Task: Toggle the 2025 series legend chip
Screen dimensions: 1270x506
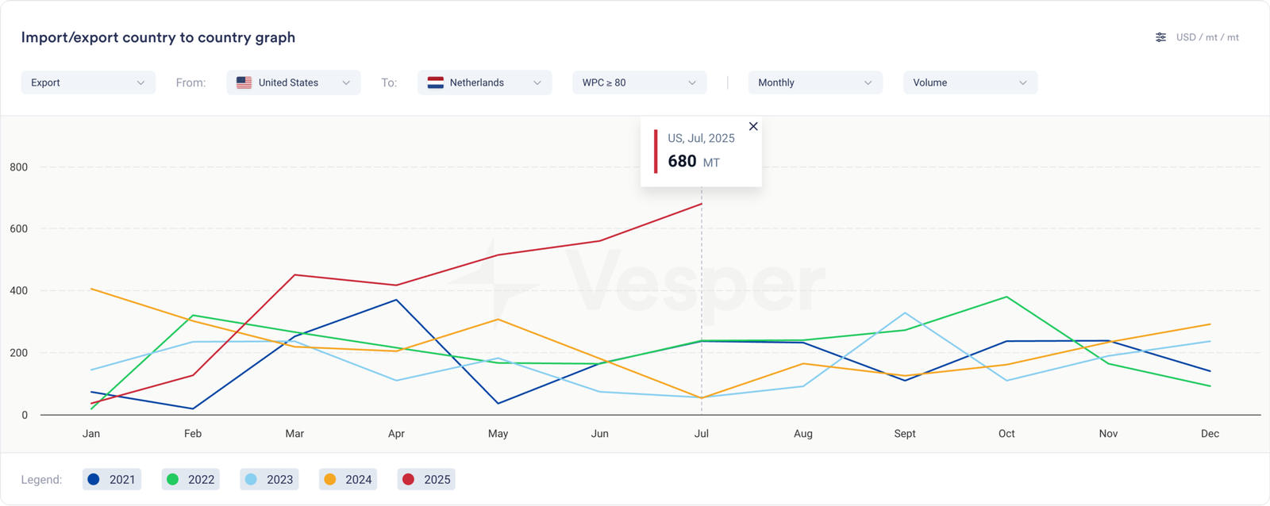Action: click(427, 479)
